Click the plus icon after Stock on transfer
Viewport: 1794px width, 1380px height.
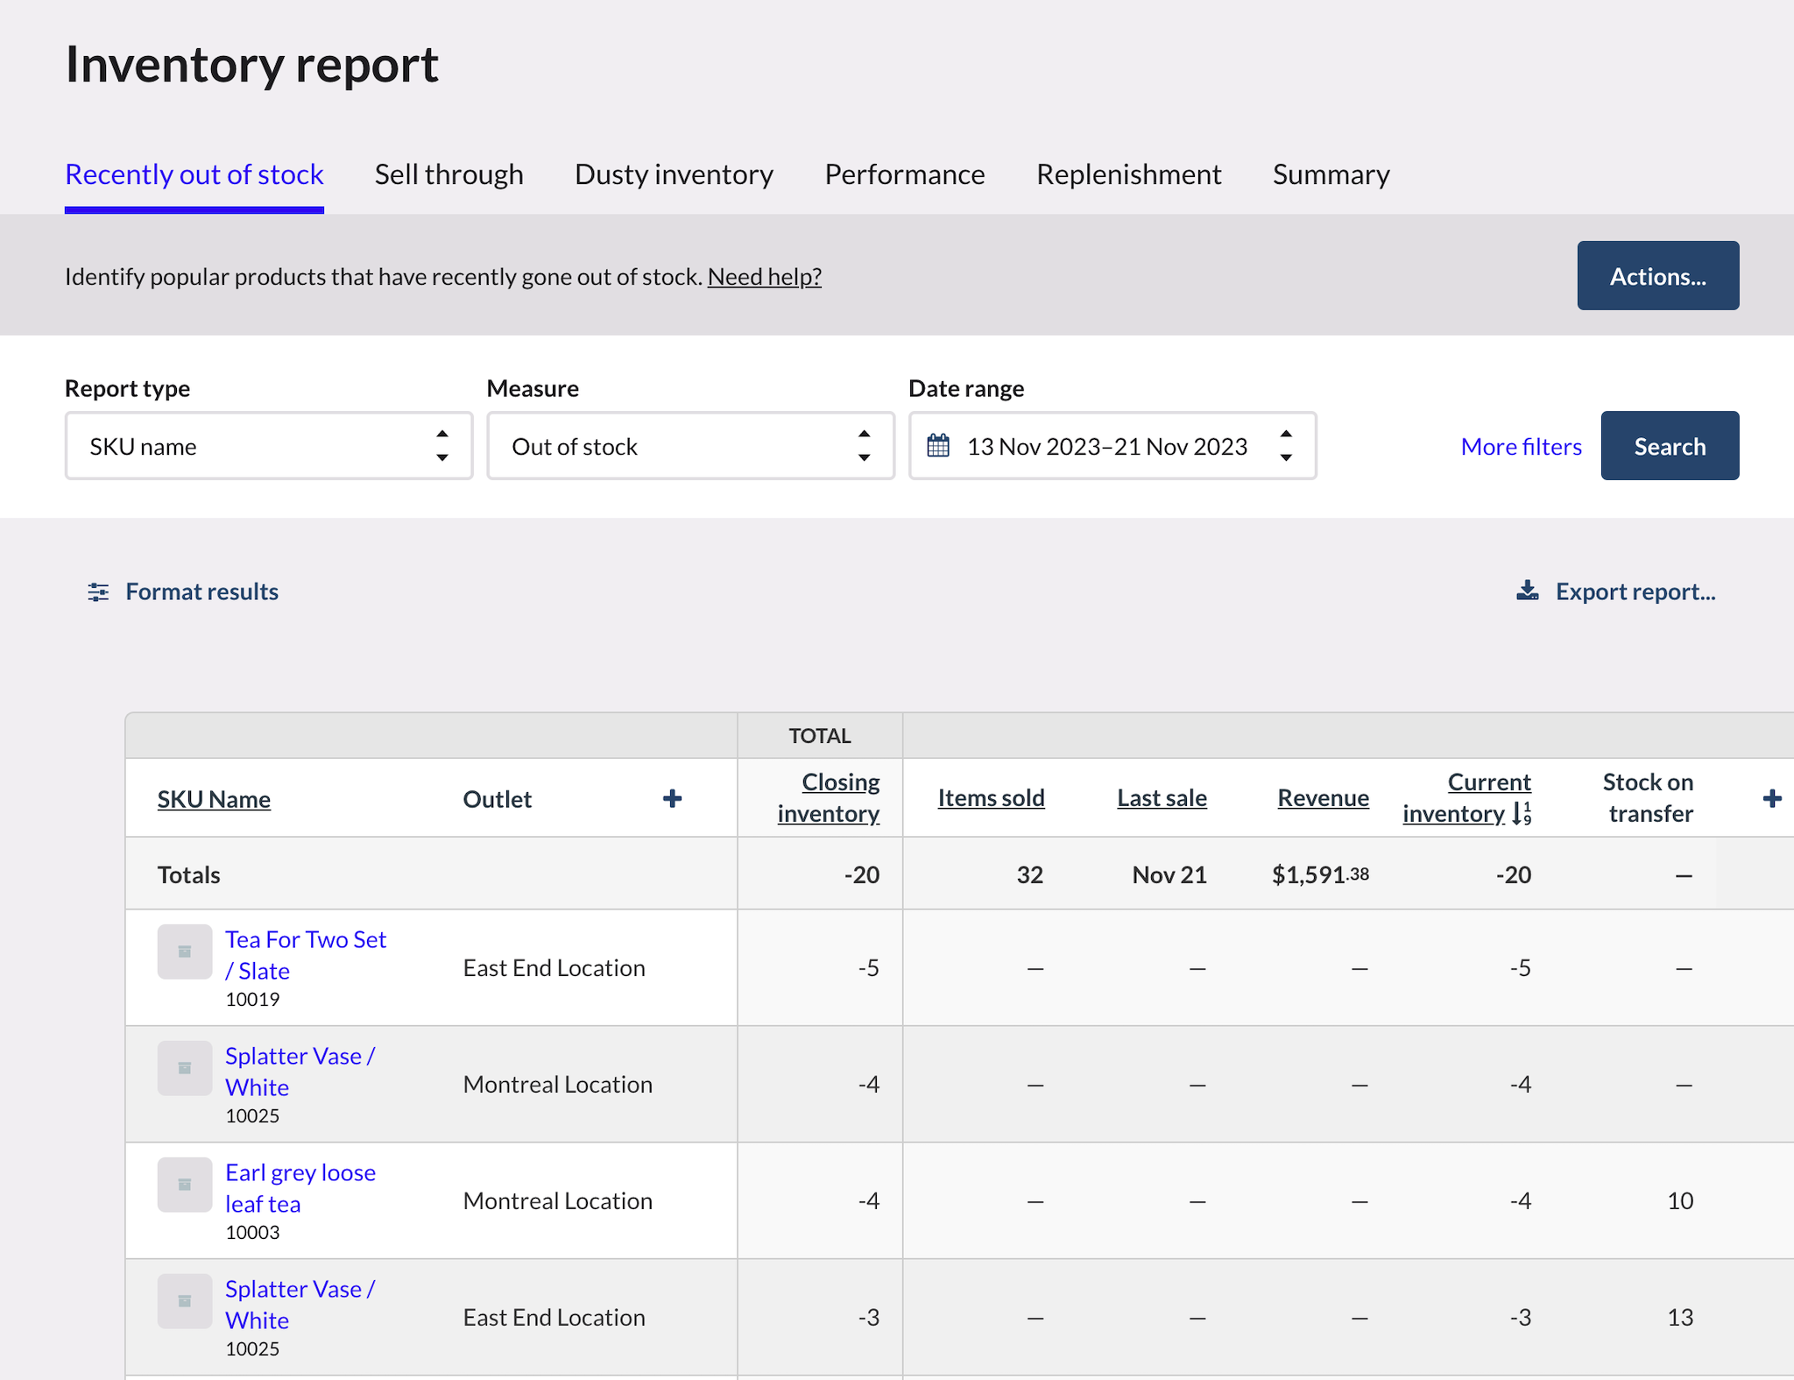[x=1773, y=798]
